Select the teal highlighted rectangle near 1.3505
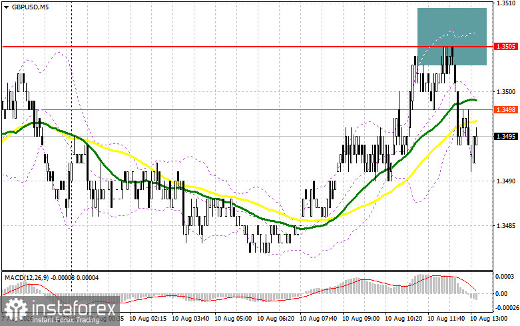 [452, 37]
